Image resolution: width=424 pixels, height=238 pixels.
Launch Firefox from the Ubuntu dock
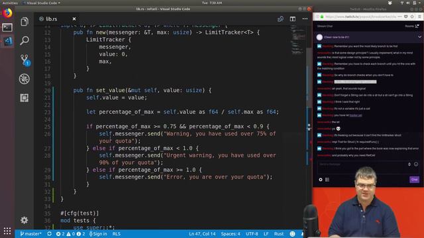click(x=7, y=13)
